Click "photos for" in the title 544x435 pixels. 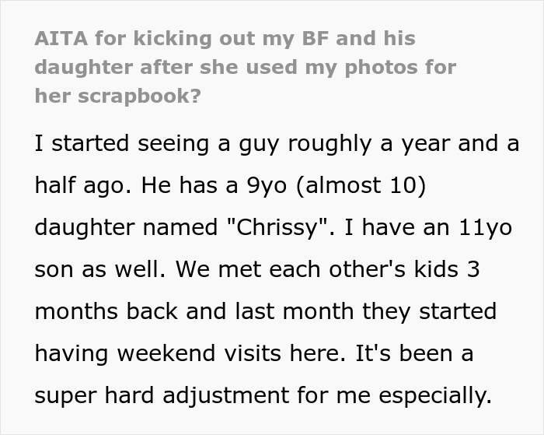click(400, 67)
